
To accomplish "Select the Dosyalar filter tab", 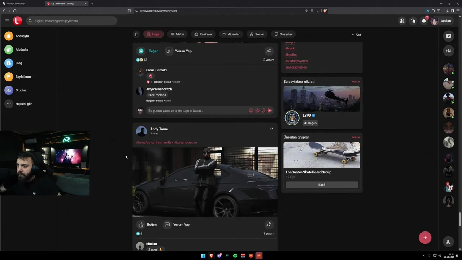I will [x=283, y=34].
